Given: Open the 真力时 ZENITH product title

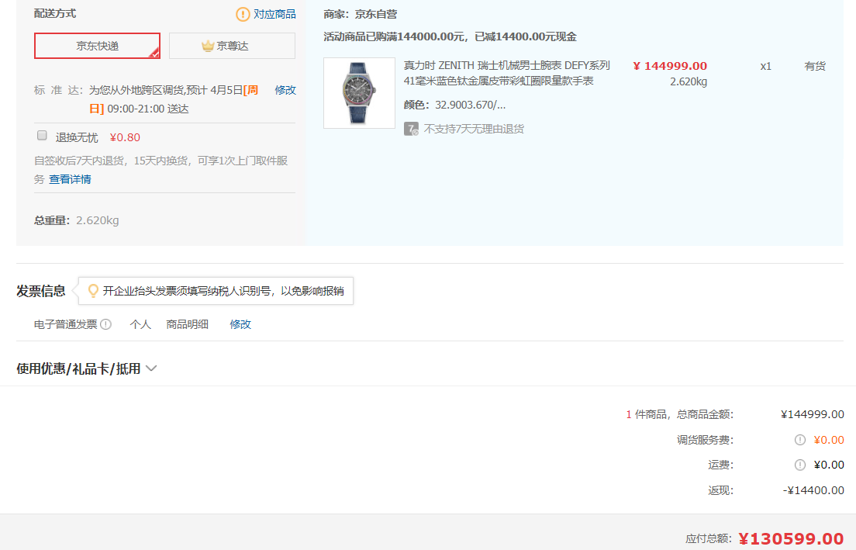Looking at the screenshot, I should pos(506,73).
